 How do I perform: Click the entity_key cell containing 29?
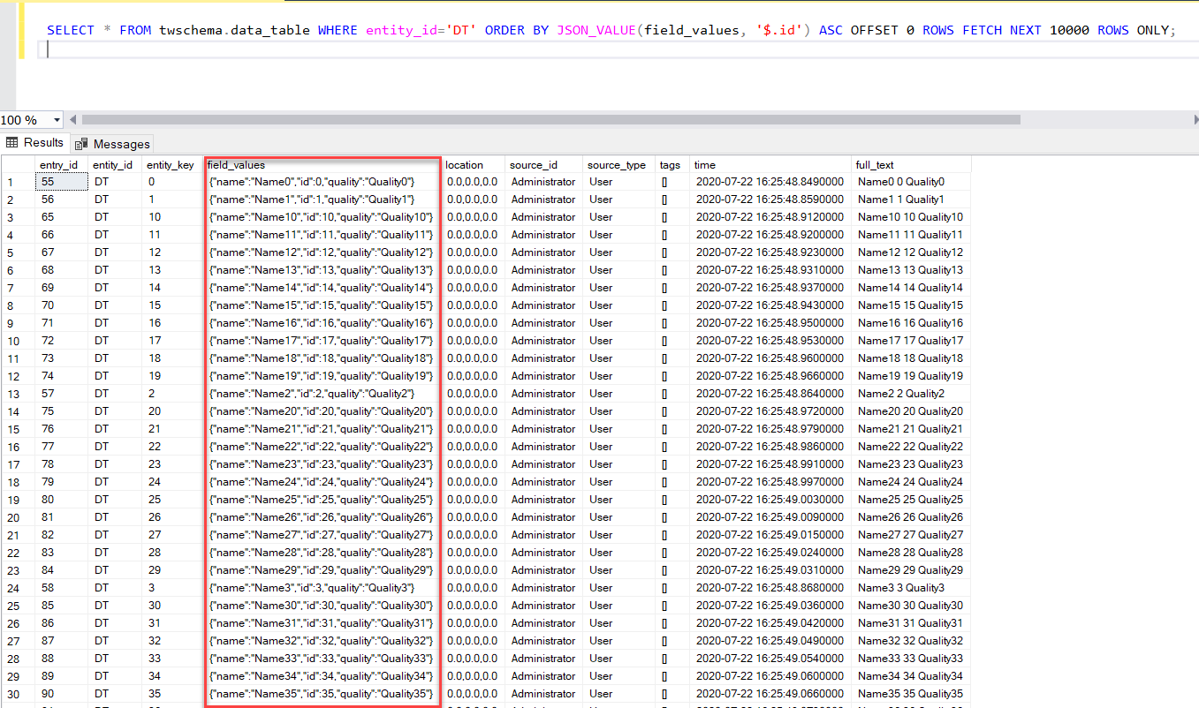click(x=171, y=570)
